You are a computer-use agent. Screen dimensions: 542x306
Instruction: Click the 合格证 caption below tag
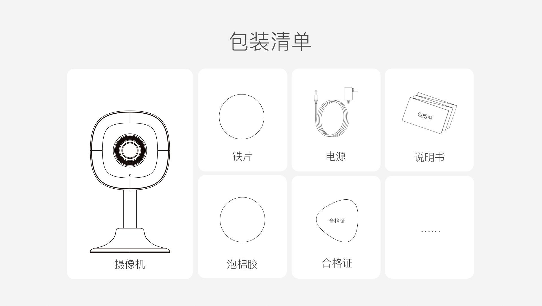pyautogui.click(x=337, y=263)
